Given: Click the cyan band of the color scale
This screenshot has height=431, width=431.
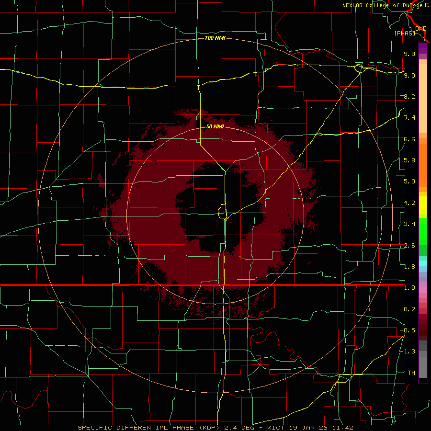Looking at the screenshot, I should (423, 263).
